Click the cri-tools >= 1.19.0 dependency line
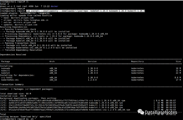This screenshot has width=183, height=120. 51,36
